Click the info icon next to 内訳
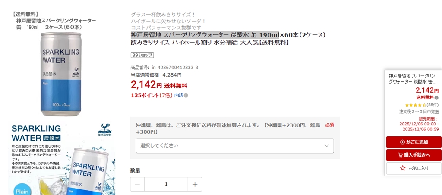Viewport: 442px width, 195px height. click(x=186, y=96)
